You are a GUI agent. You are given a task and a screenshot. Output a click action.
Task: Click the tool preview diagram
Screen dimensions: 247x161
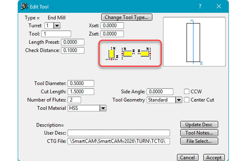pos(194,42)
